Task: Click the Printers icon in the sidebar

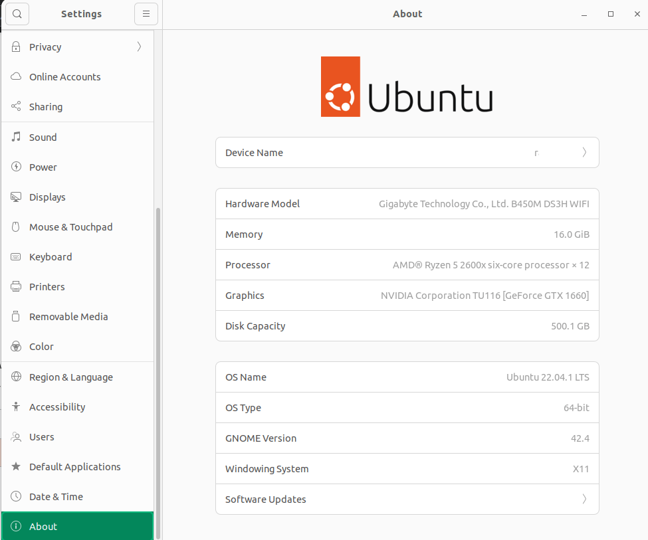Action: pos(15,286)
